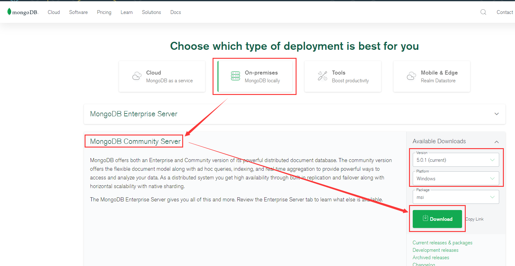
Task: Click the download arrow icon in Download button
Action: [425, 218]
